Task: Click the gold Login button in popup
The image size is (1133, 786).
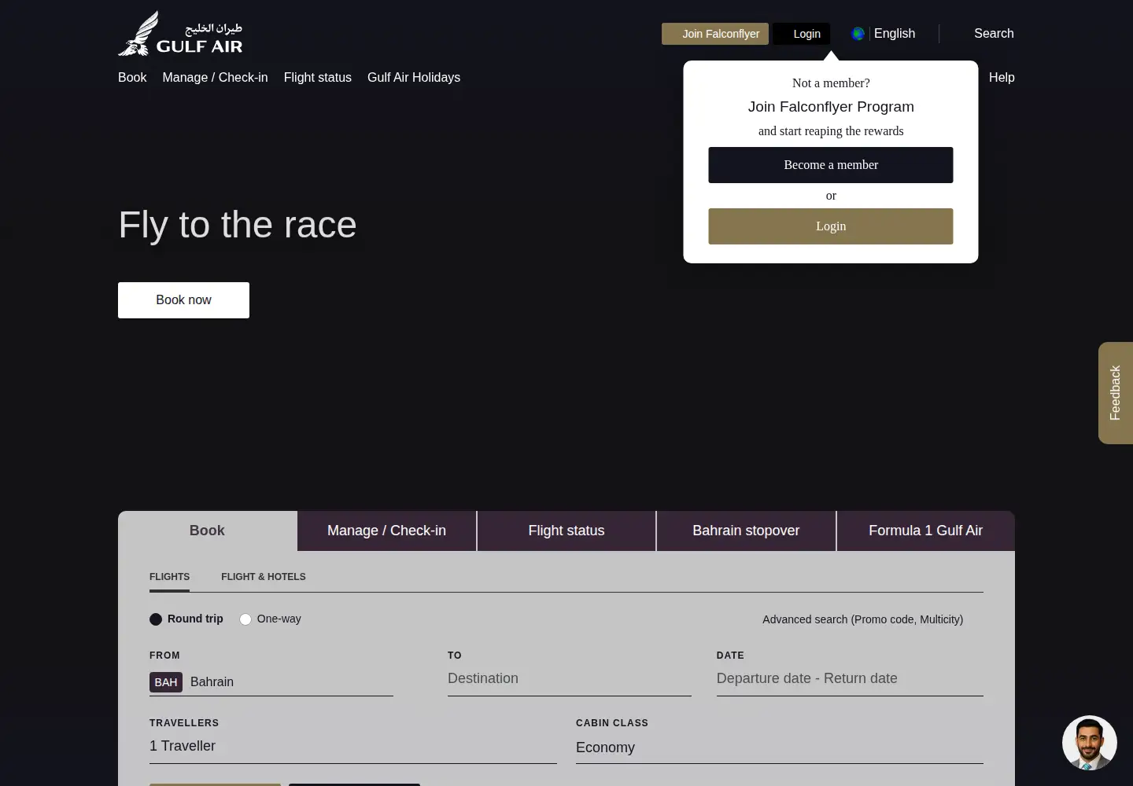Action: 831,226
